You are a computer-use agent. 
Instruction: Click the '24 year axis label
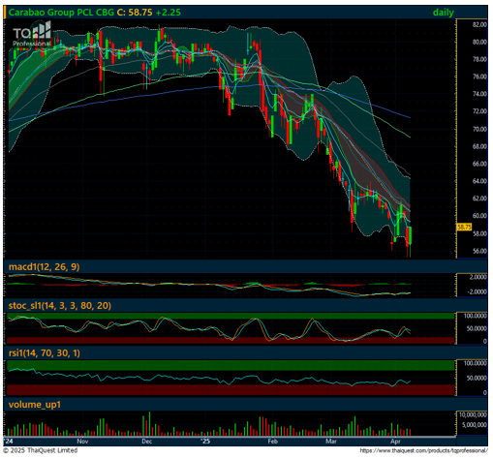(x=9, y=442)
